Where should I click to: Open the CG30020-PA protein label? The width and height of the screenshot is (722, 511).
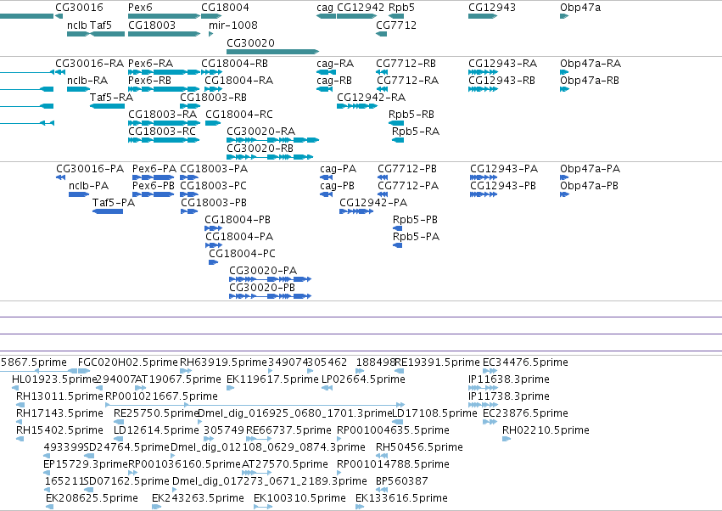[263, 271]
